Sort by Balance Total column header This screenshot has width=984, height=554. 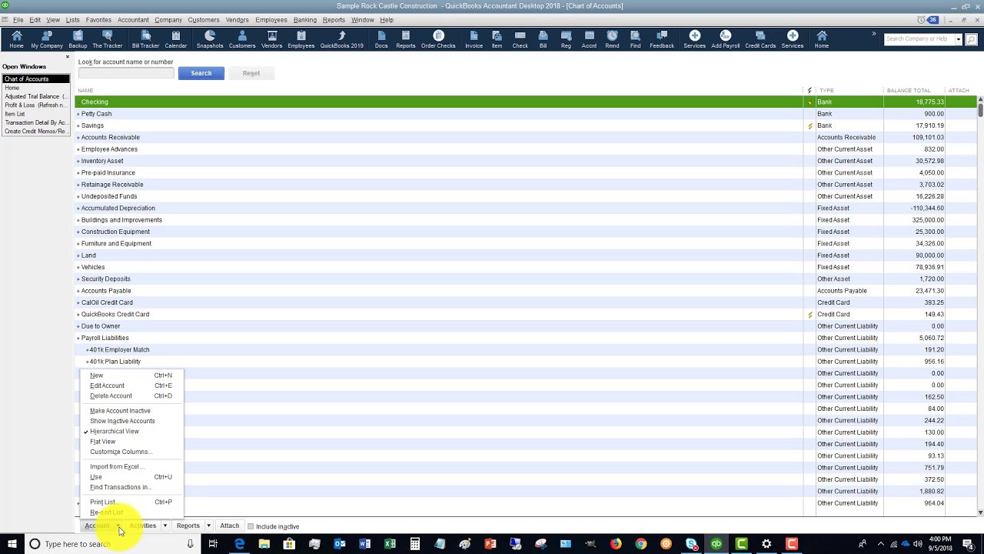(x=909, y=91)
